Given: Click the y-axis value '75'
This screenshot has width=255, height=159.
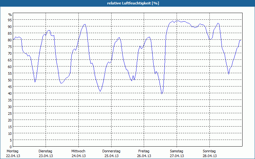Looking at the screenshot, I should coord(10,47).
